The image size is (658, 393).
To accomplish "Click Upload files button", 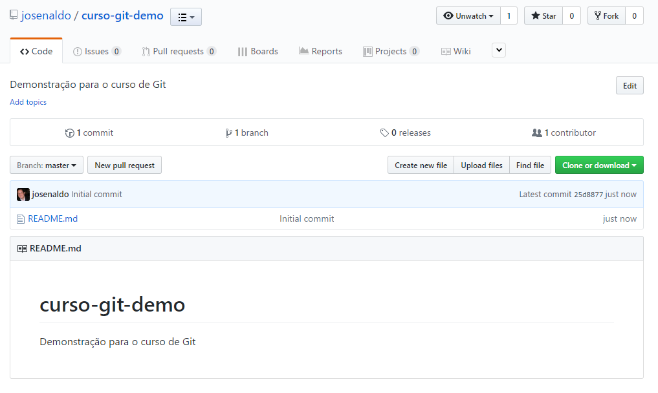I will (x=482, y=165).
